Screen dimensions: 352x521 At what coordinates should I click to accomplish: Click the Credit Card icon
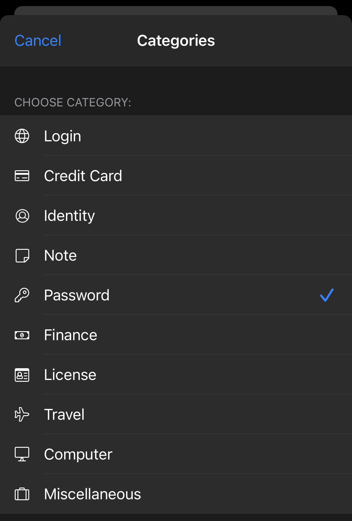pos(22,176)
